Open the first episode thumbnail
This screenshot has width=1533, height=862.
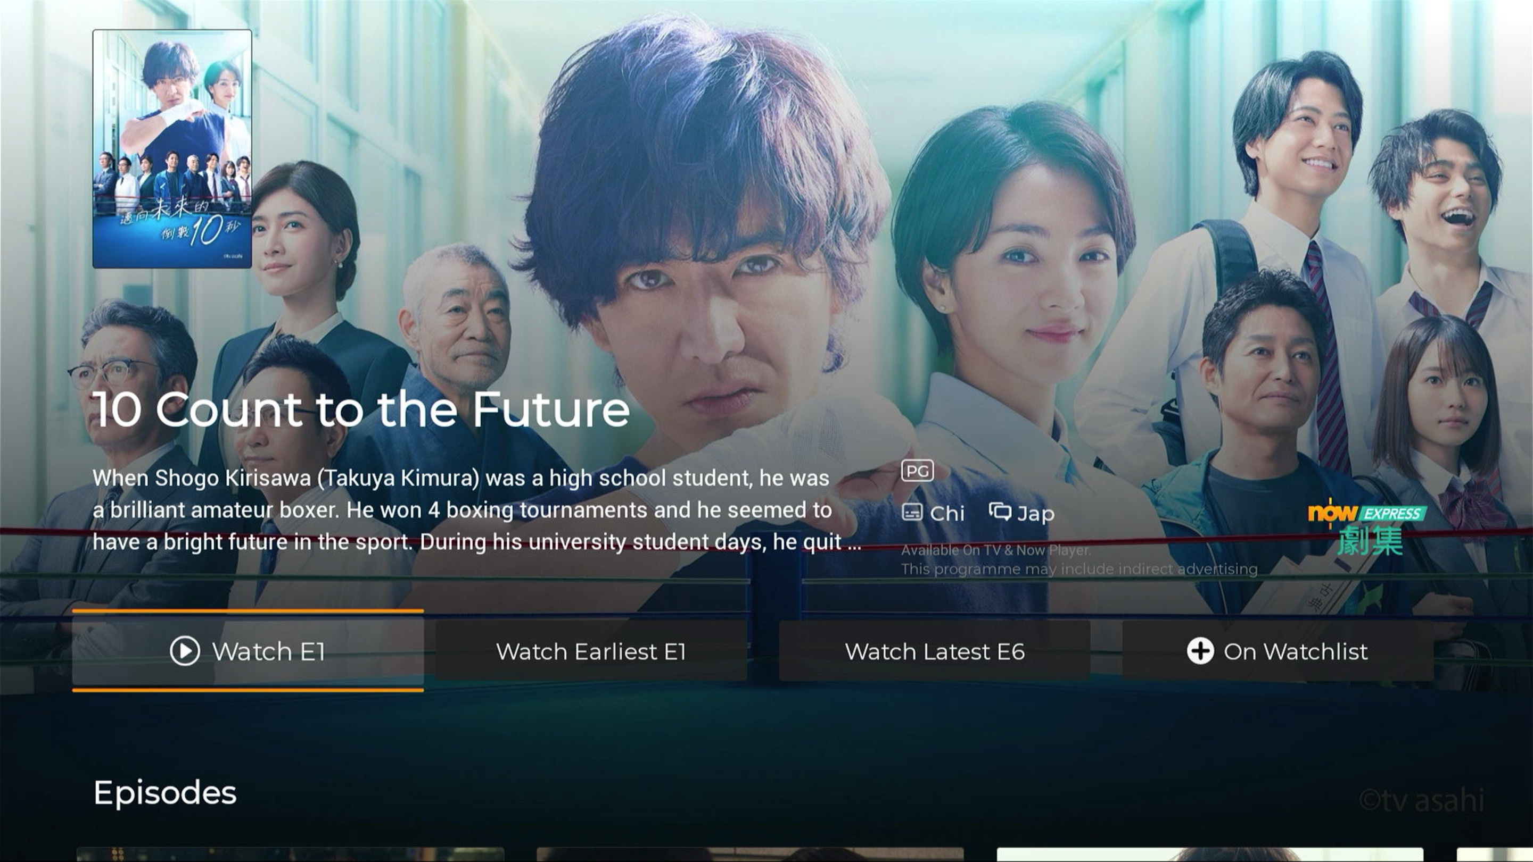pos(291,855)
